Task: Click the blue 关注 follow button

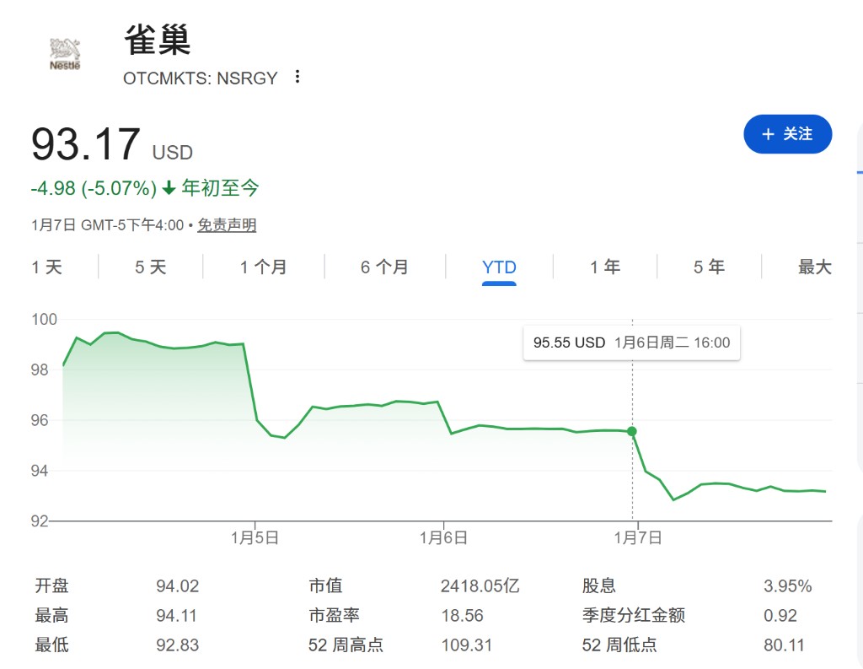Action: point(787,134)
